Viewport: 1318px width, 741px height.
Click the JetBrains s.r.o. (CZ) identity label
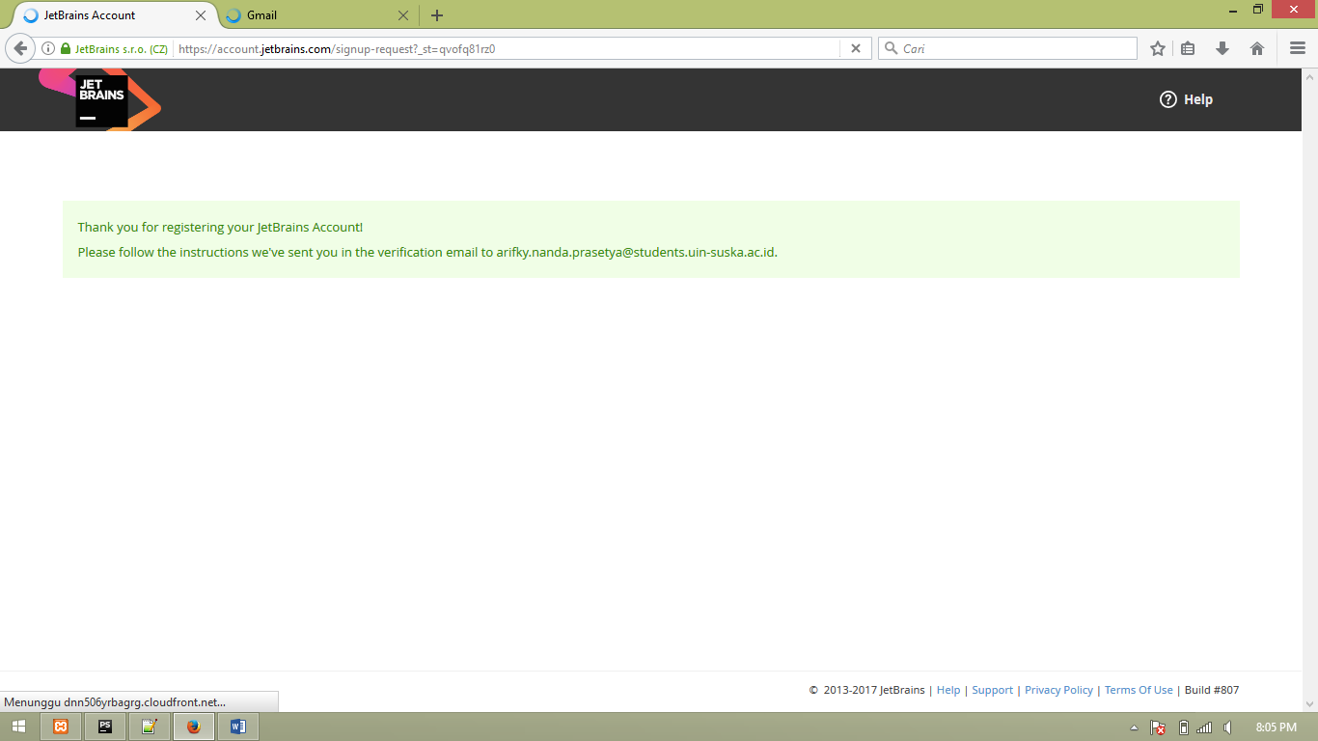coord(121,48)
